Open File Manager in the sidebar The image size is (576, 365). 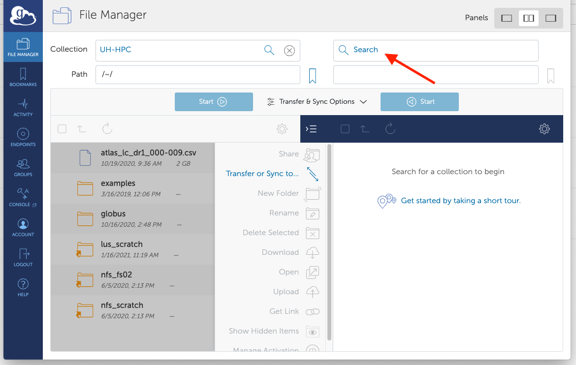click(x=23, y=47)
